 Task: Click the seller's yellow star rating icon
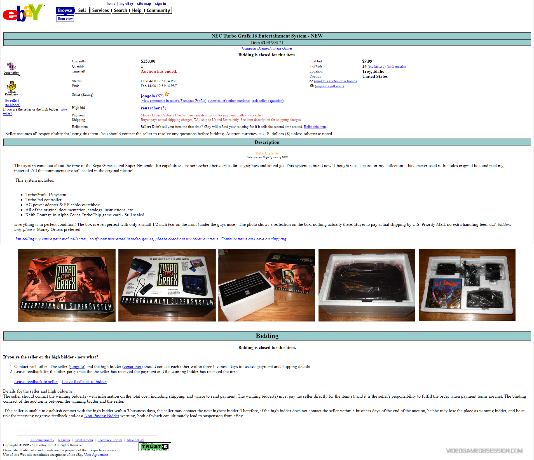point(167,94)
